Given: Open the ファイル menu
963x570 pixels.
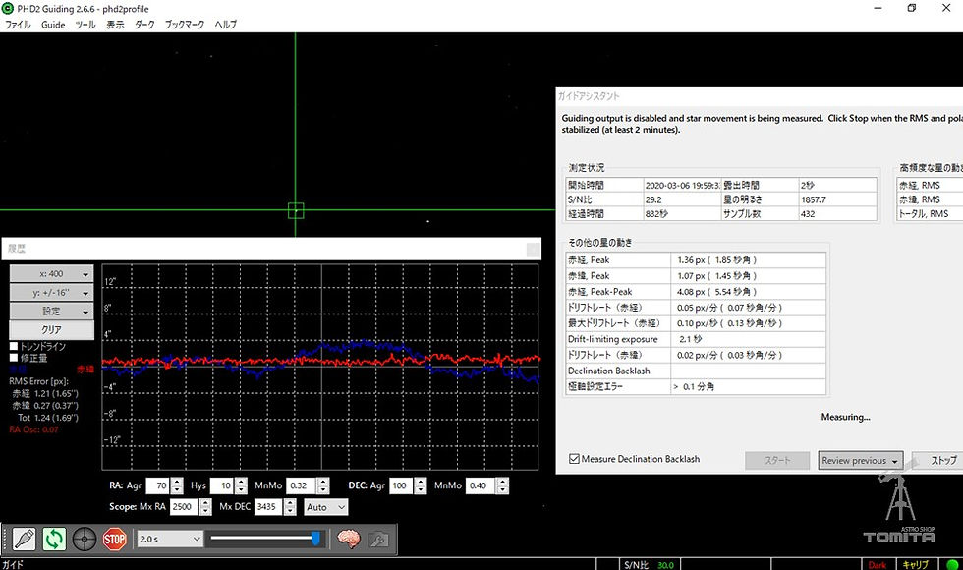Looking at the screenshot, I should coord(18,25).
